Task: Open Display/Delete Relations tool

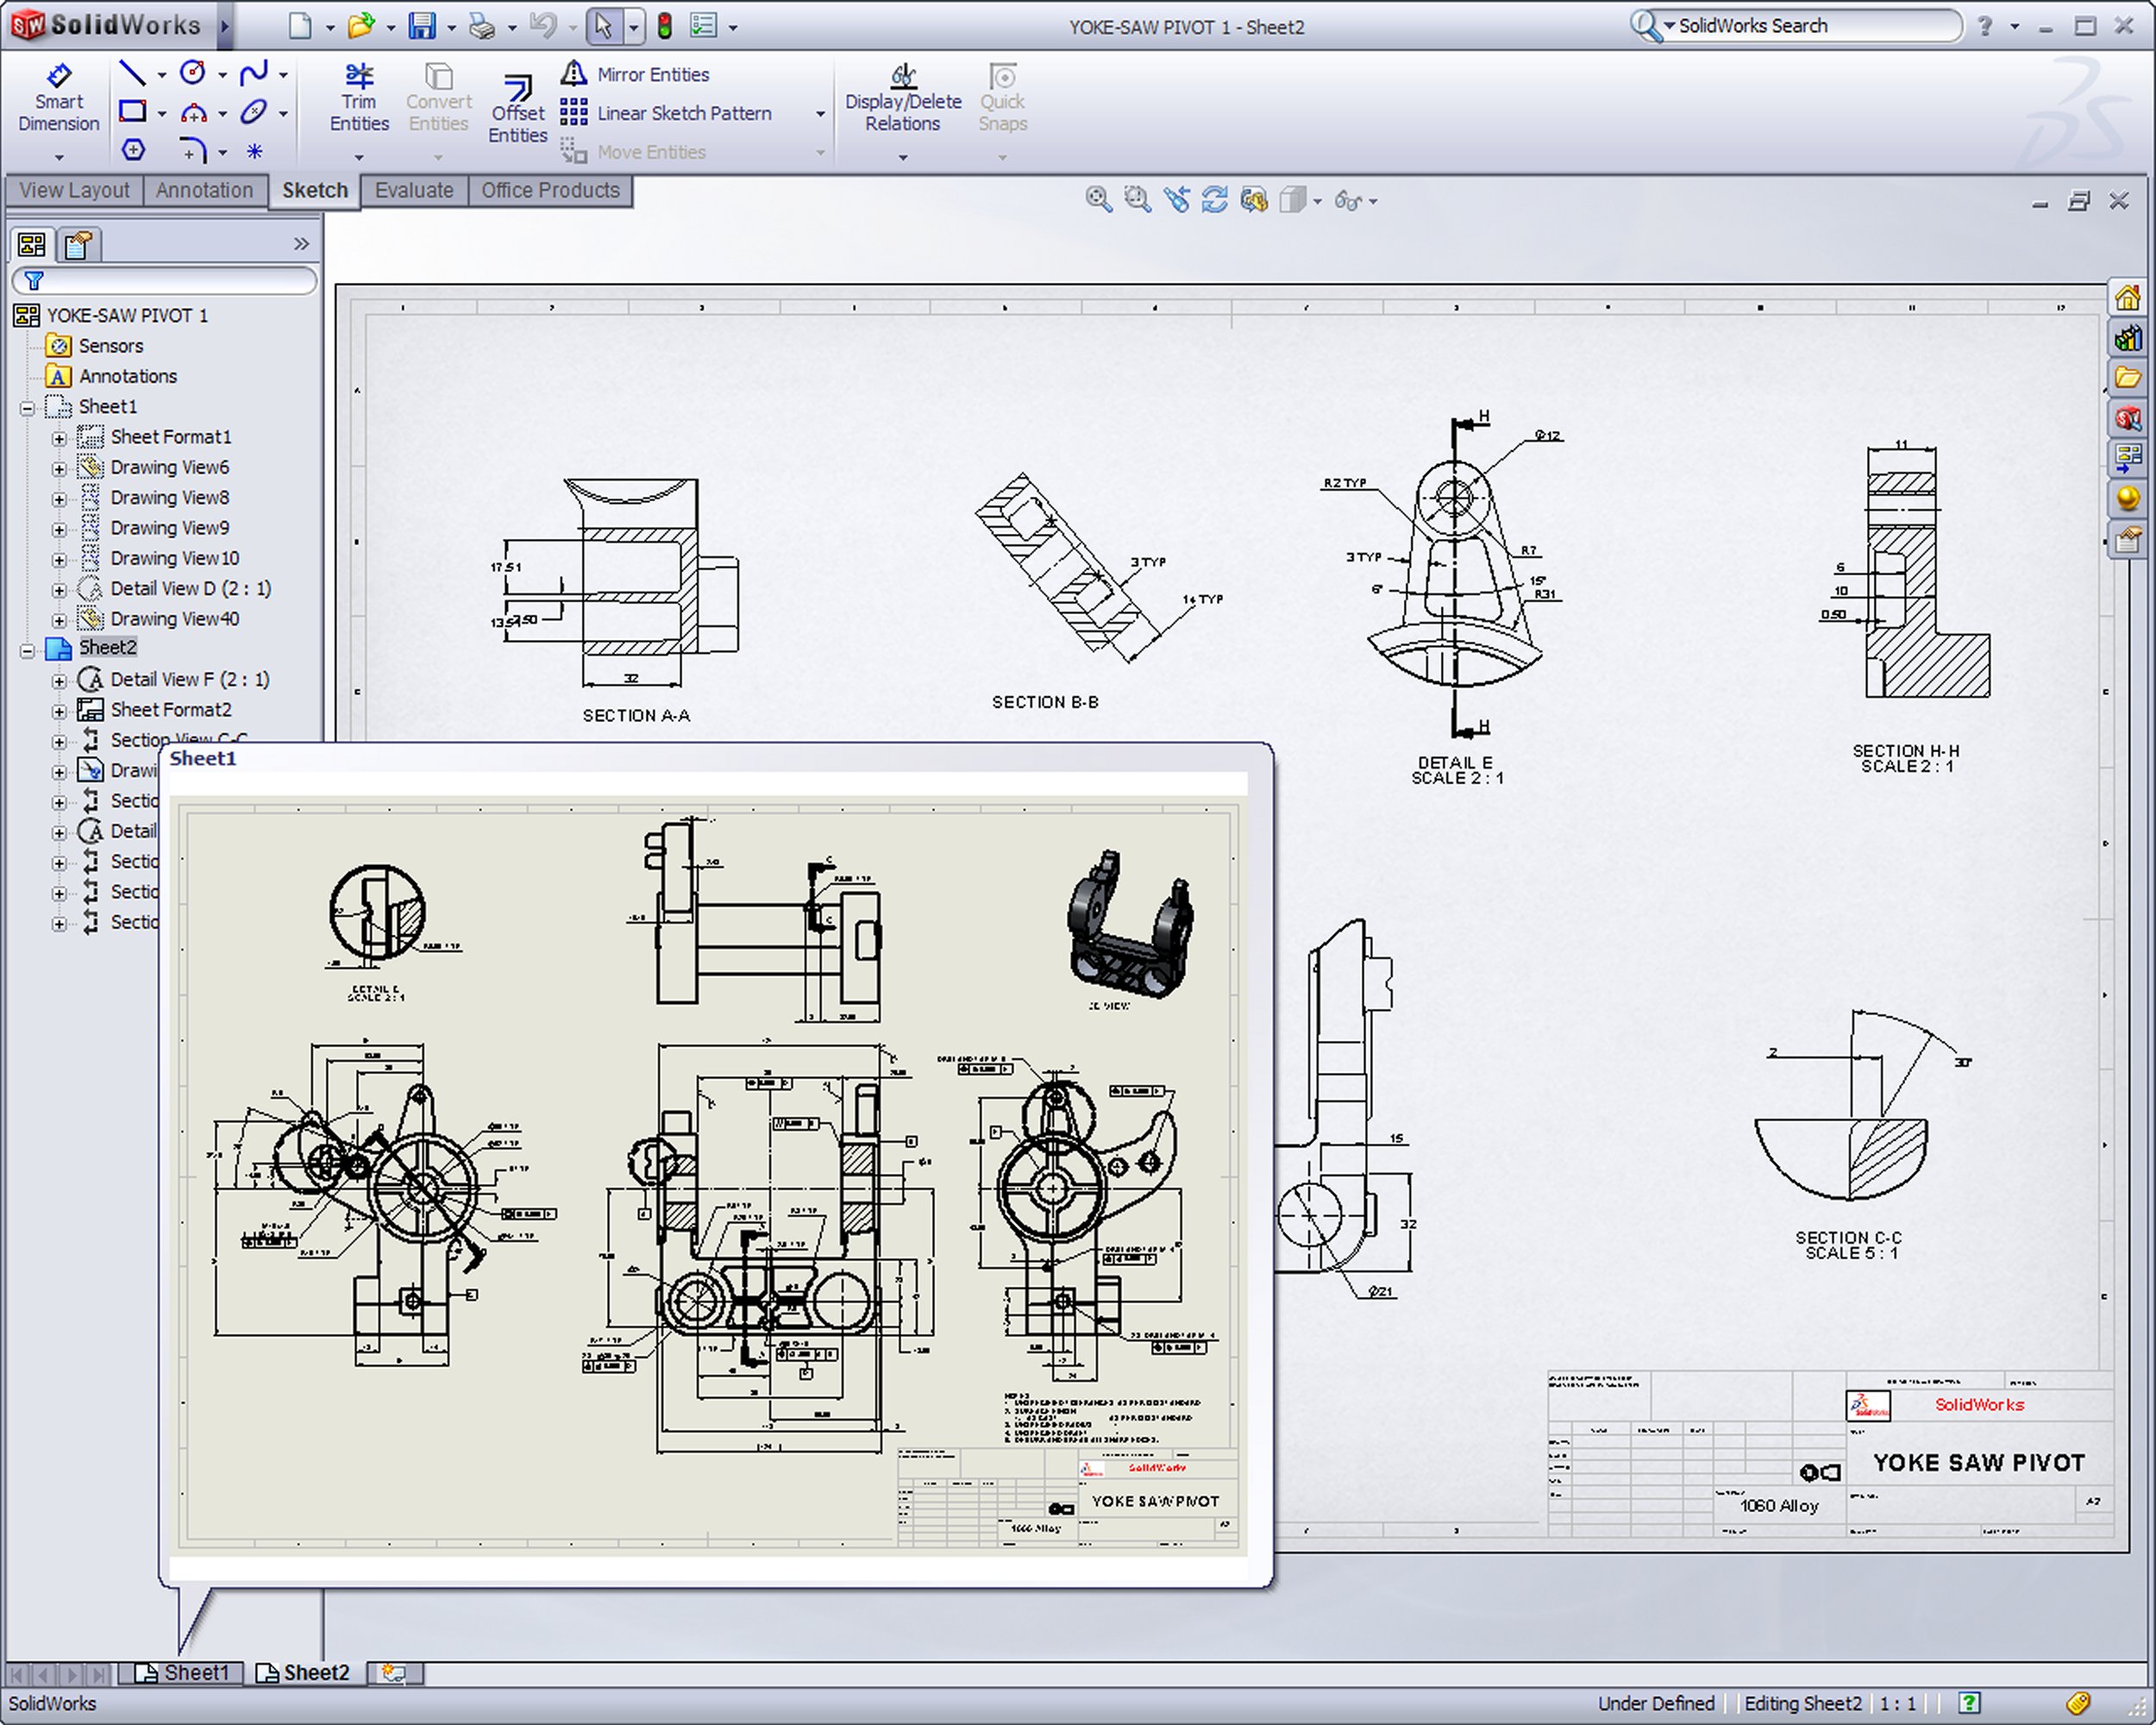Action: click(902, 98)
